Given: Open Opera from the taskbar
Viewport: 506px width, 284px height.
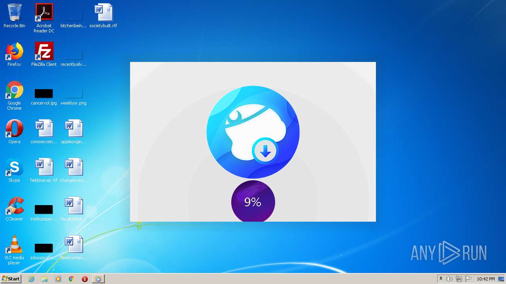Looking at the screenshot, I should pos(85,279).
